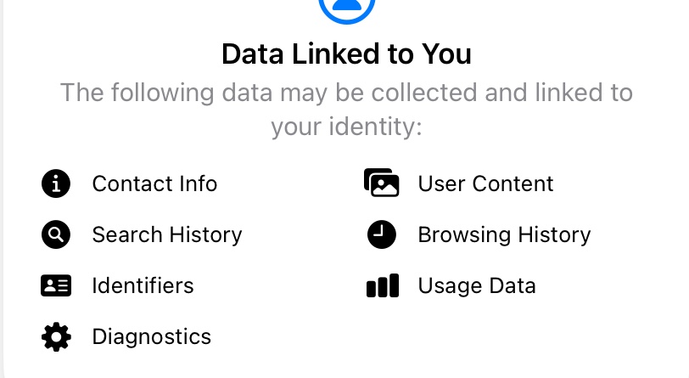Click the Identifiers label
689x378 pixels.
[143, 286]
